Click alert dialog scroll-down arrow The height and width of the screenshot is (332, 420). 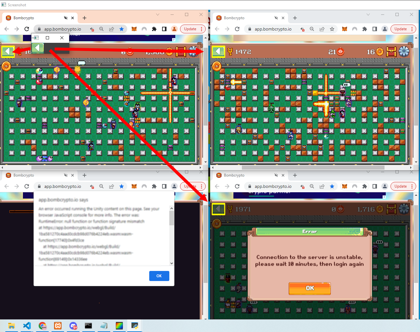click(x=172, y=263)
